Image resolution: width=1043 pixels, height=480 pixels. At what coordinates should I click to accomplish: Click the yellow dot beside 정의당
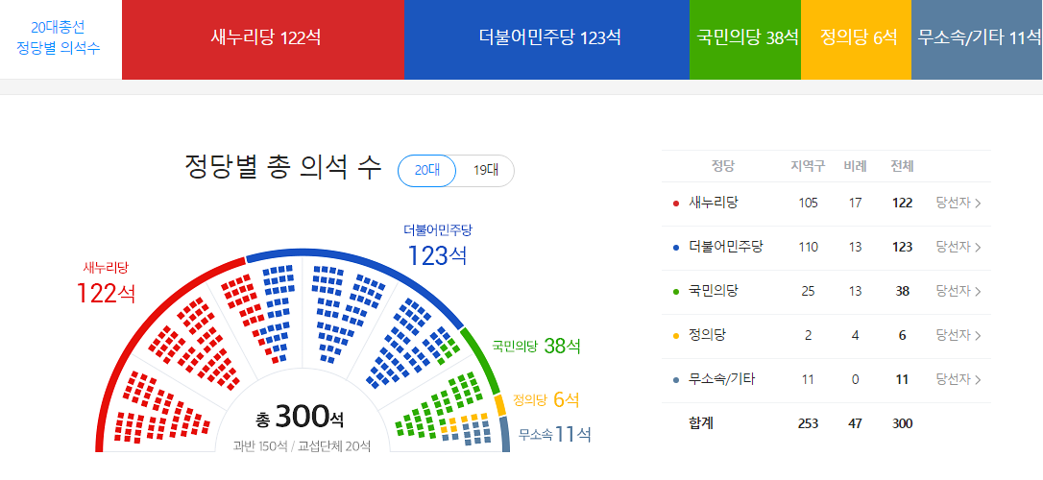click(x=676, y=336)
